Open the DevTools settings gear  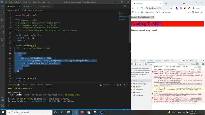tap(196, 61)
